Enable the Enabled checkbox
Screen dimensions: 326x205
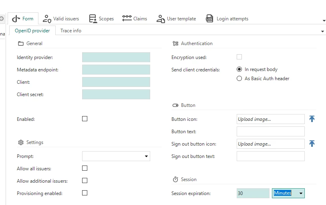(x=85, y=119)
